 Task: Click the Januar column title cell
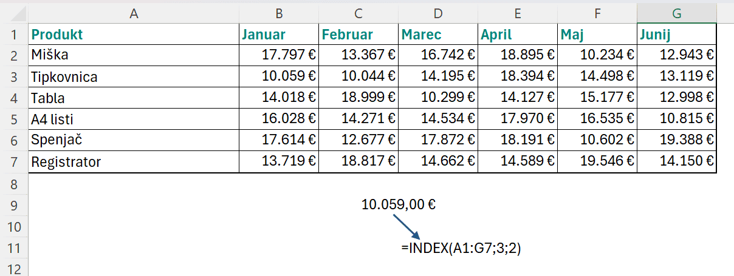point(278,35)
